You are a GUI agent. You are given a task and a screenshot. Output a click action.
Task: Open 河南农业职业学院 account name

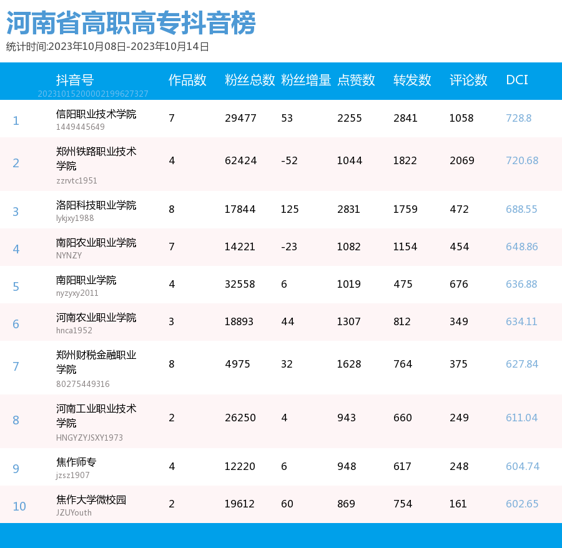pos(96,318)
